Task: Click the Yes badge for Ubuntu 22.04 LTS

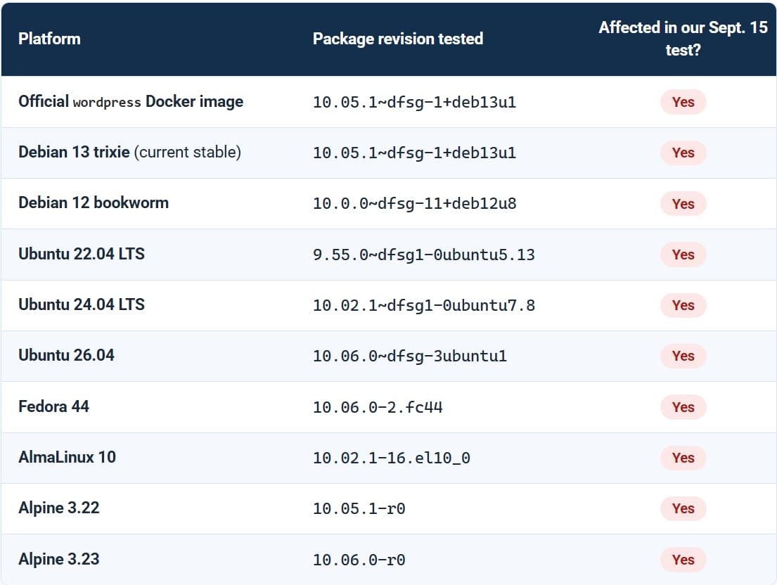Action: coord(683,255)
